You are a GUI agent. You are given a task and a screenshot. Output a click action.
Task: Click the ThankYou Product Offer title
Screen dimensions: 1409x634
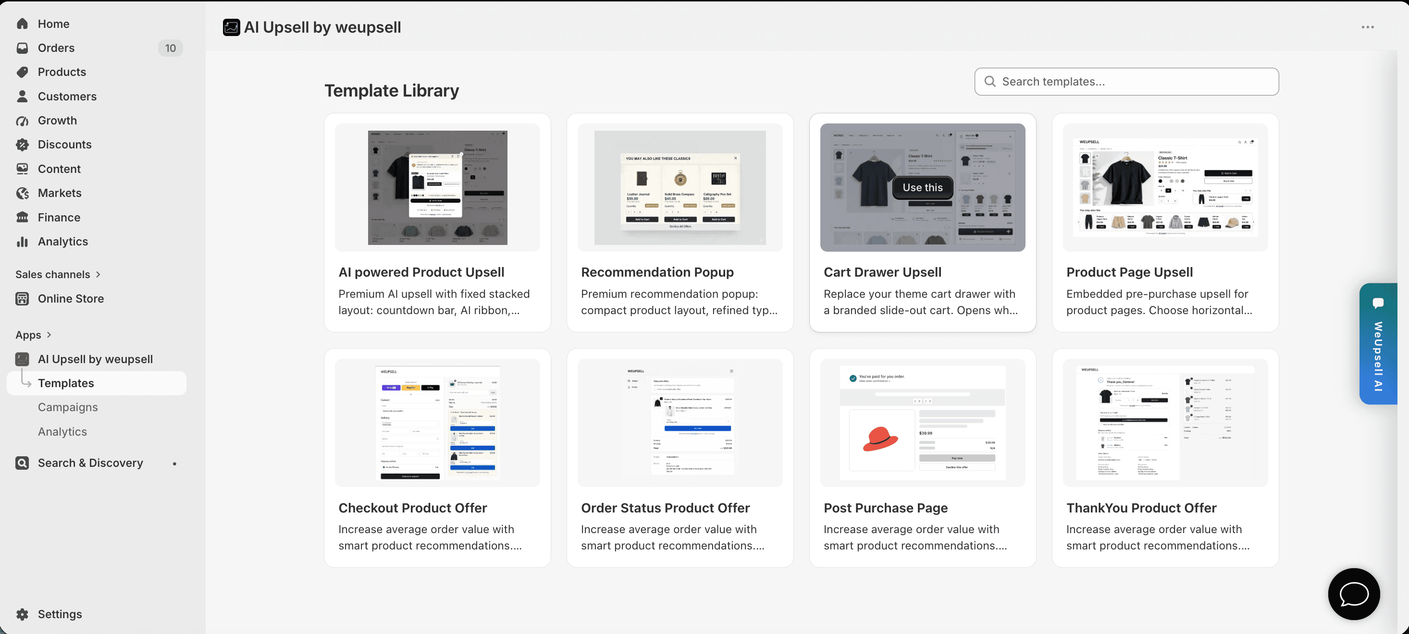pos(1141,508)
